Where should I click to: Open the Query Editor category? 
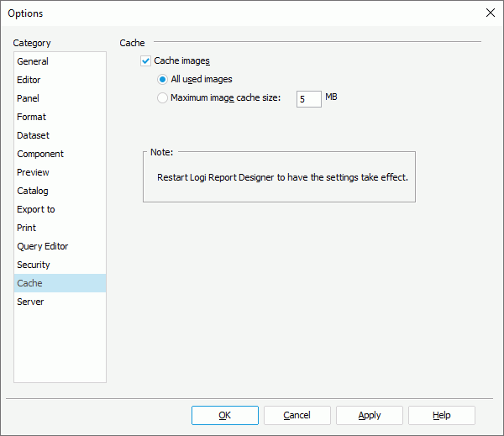click(x=60, y=246)
